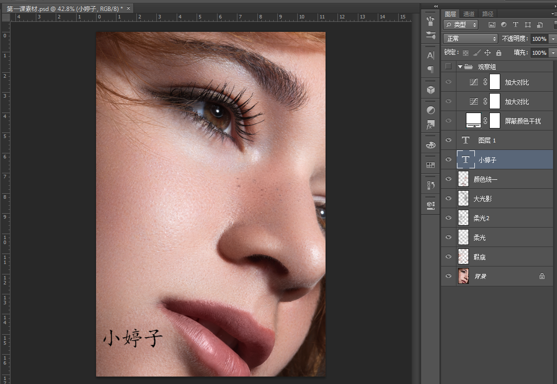Click the 屏蔽颜色干扰 layer mask thumbnail

(494, 121)
